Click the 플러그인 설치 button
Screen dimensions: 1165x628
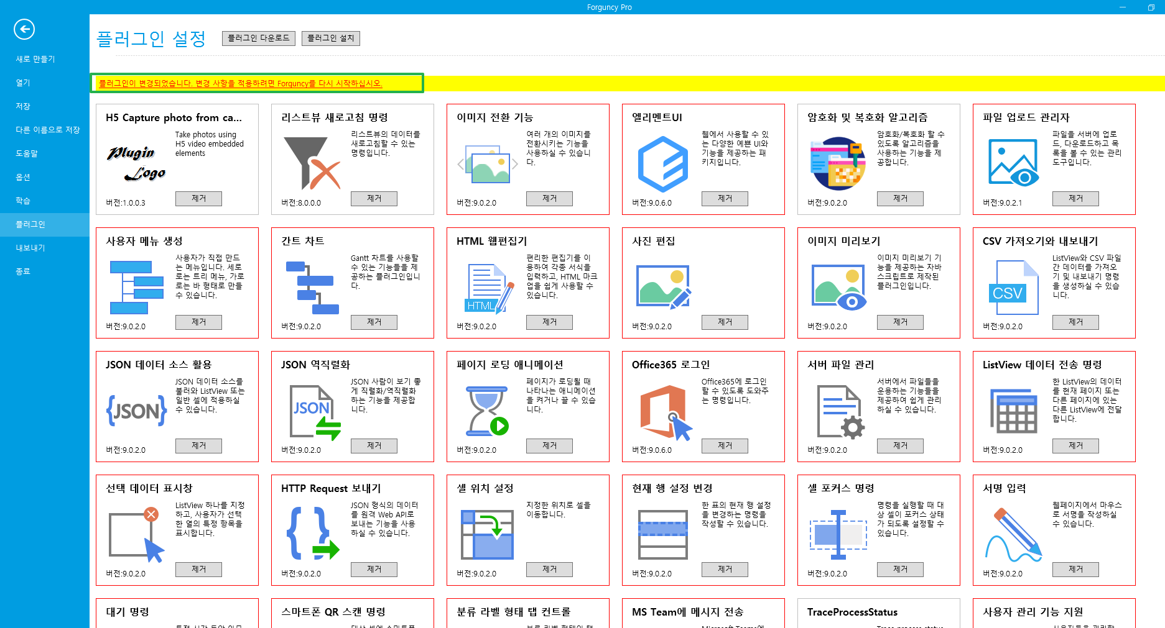click(x=331, y=38)
